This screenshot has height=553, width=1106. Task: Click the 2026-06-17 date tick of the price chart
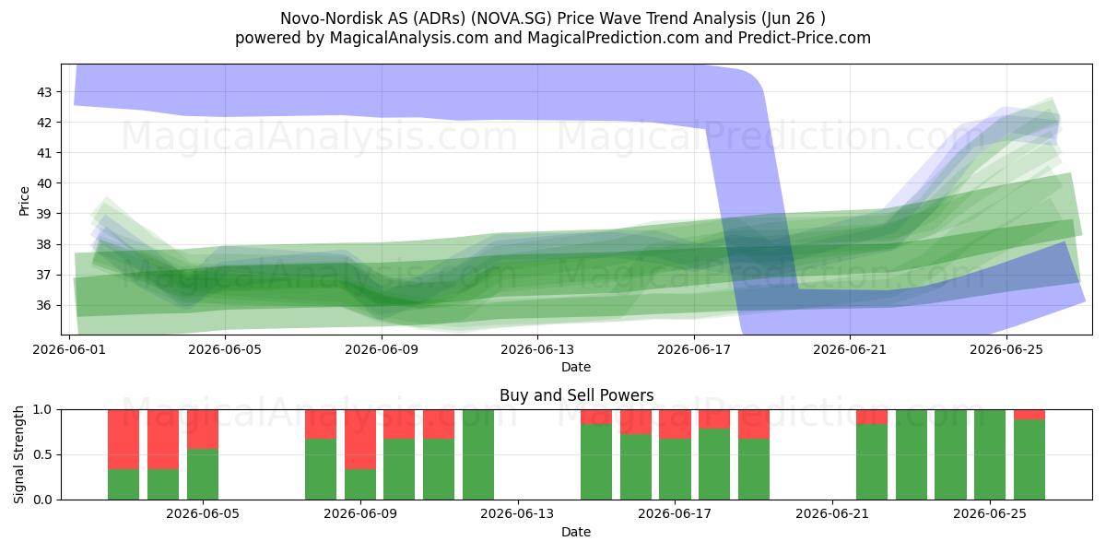694,349
